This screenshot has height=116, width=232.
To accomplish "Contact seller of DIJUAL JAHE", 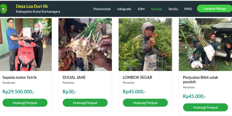I will pos(85,103).
